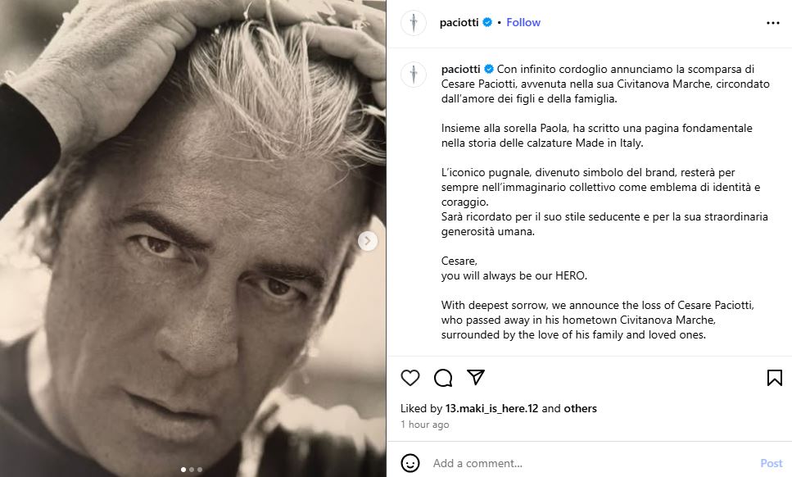
Task: Save the post with the bookmark icon
Action: 774,378
